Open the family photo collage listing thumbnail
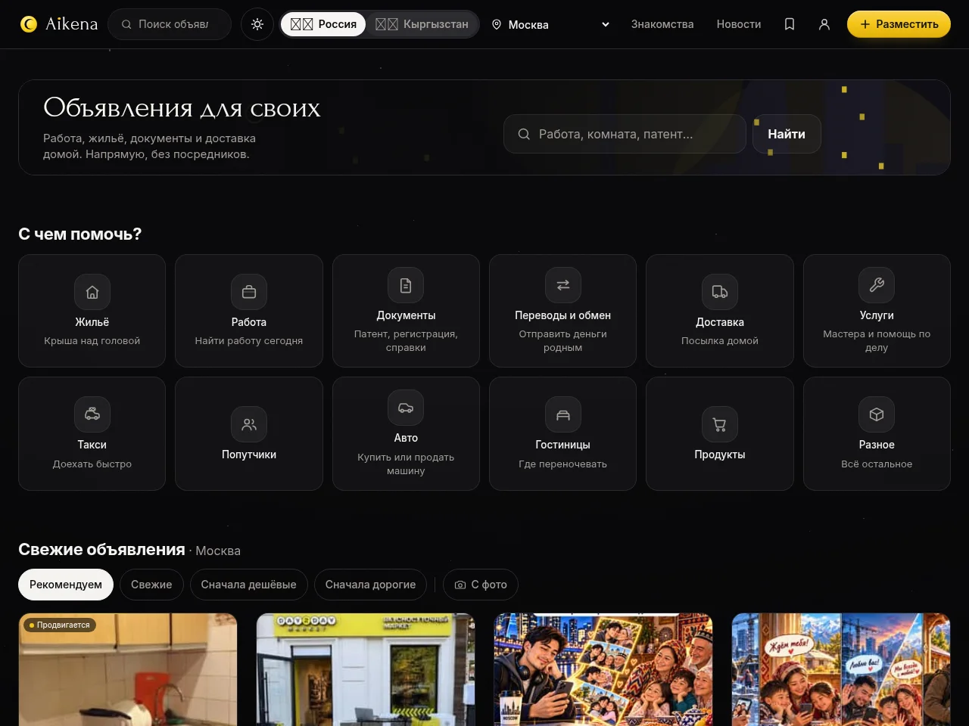 [x=603, y=670]
